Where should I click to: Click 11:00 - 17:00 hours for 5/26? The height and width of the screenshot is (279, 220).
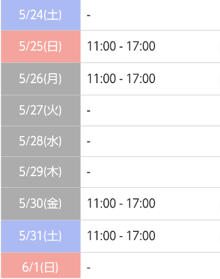pyautogui.click(x=121, y=78)
